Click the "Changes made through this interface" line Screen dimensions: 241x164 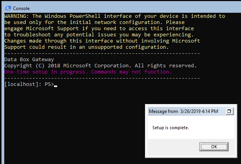102,41
